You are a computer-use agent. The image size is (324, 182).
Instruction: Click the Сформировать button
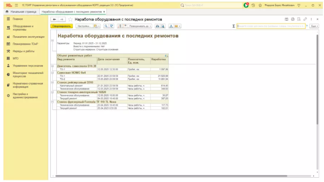point(62,26)
